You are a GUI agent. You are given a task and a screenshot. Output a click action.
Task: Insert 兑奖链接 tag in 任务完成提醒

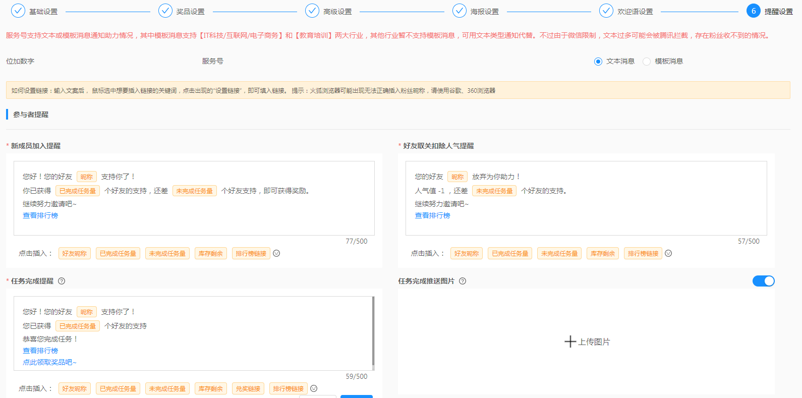pos(248,388)
